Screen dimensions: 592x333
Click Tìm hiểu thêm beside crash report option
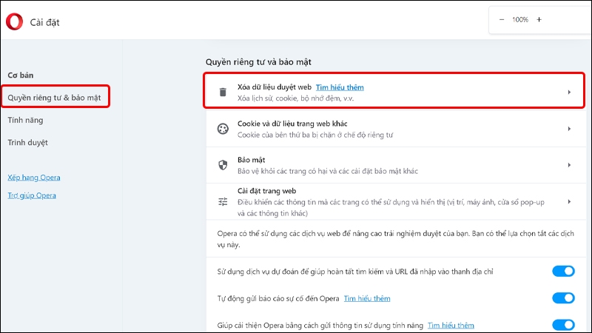(367, 298)
